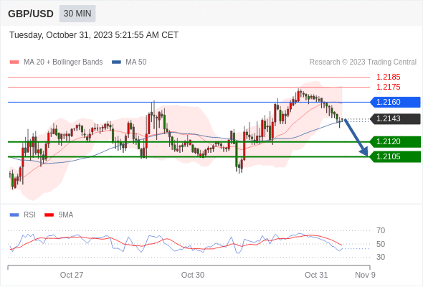This screenshot has width=423, height=287.
Task: Click the Nov 9 date marker
Action: coord(365,275)
